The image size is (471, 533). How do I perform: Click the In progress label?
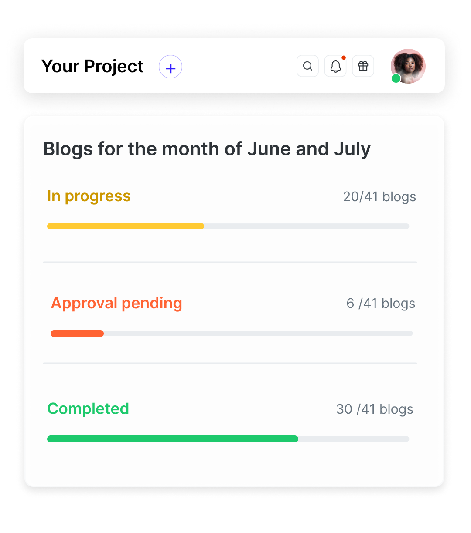click(x=89, y=196)
